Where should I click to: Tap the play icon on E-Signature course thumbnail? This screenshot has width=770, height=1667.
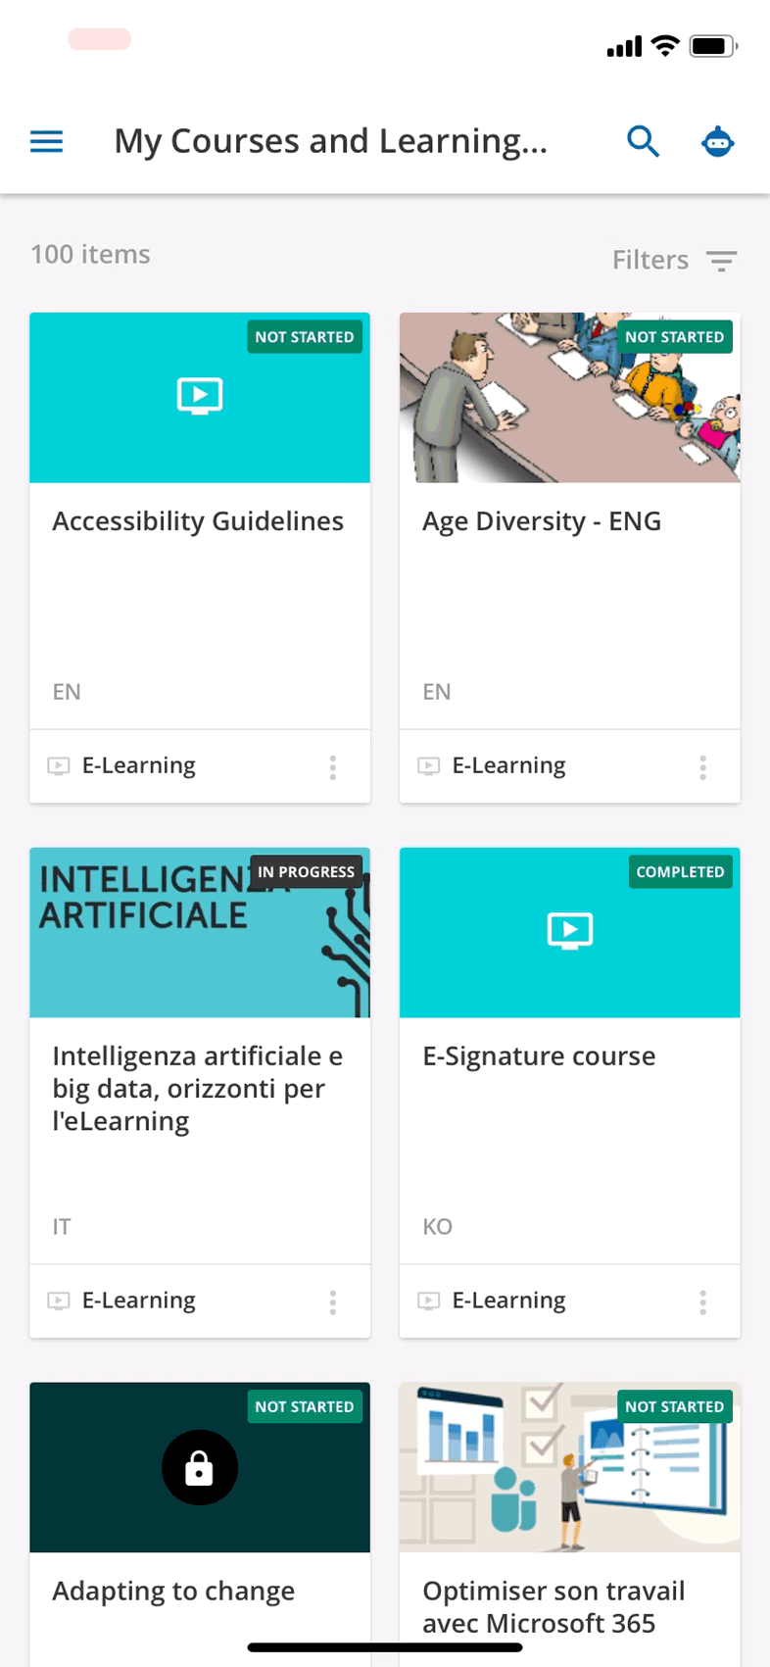[x=569, y=930]
